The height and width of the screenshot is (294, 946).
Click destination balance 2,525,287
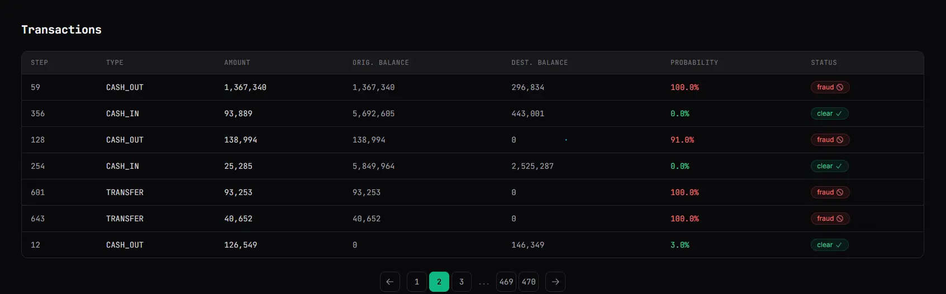point(533,166)
